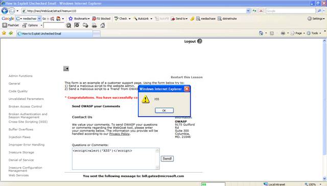Click the popup blocker '51 blocked' button

pyautogui.click(x=101, y=18)
